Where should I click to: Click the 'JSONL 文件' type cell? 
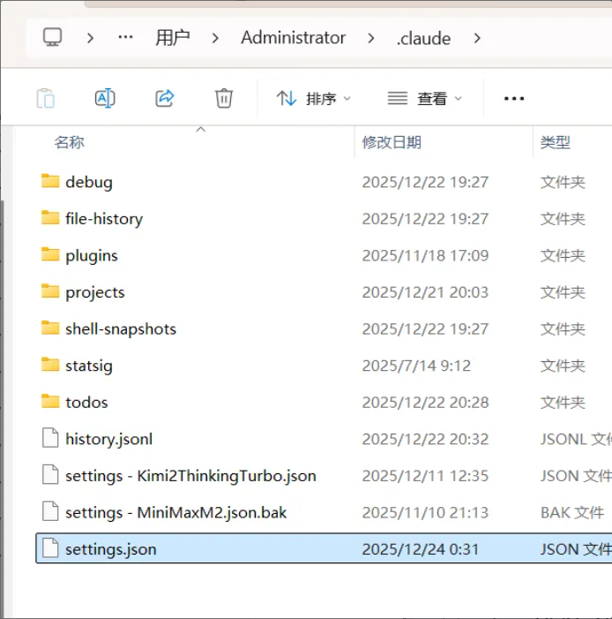coord(576,439)
